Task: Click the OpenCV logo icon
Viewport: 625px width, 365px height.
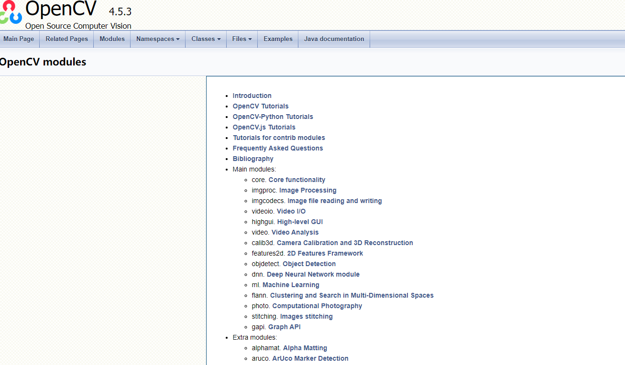Action: [x=11, y=13]
